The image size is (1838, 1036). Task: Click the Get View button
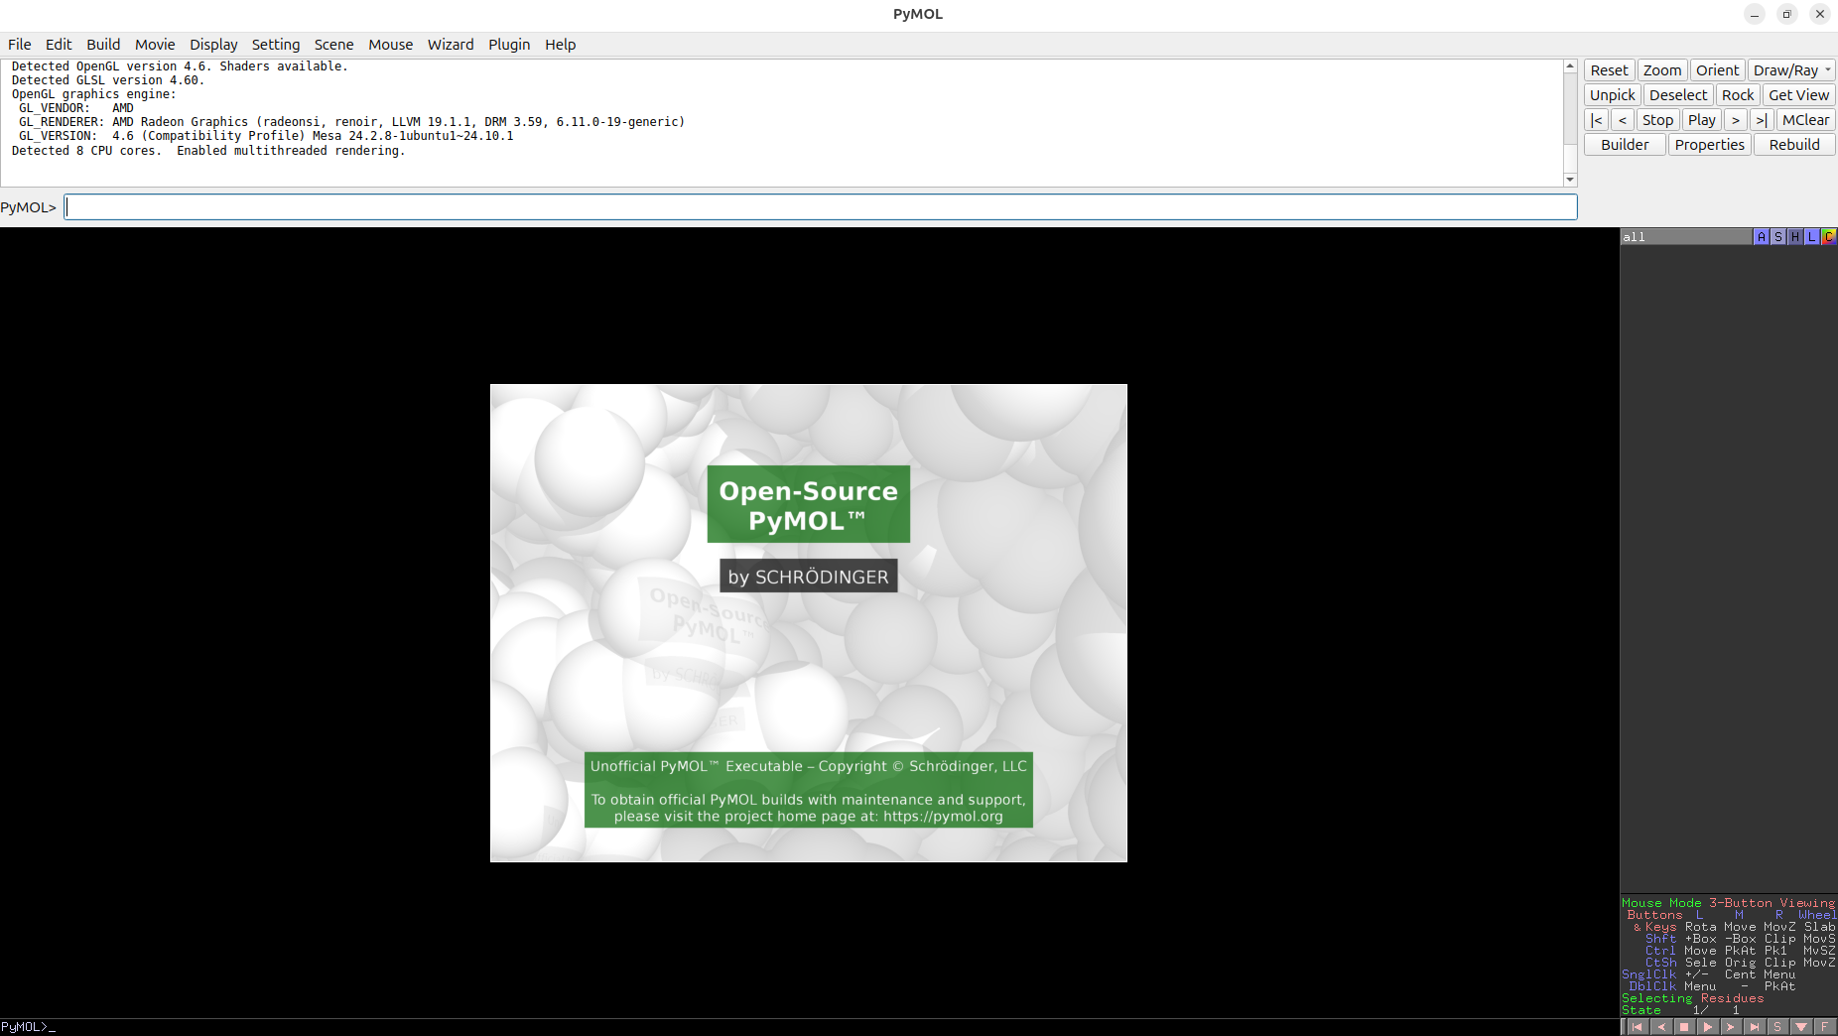(1798, 95)
